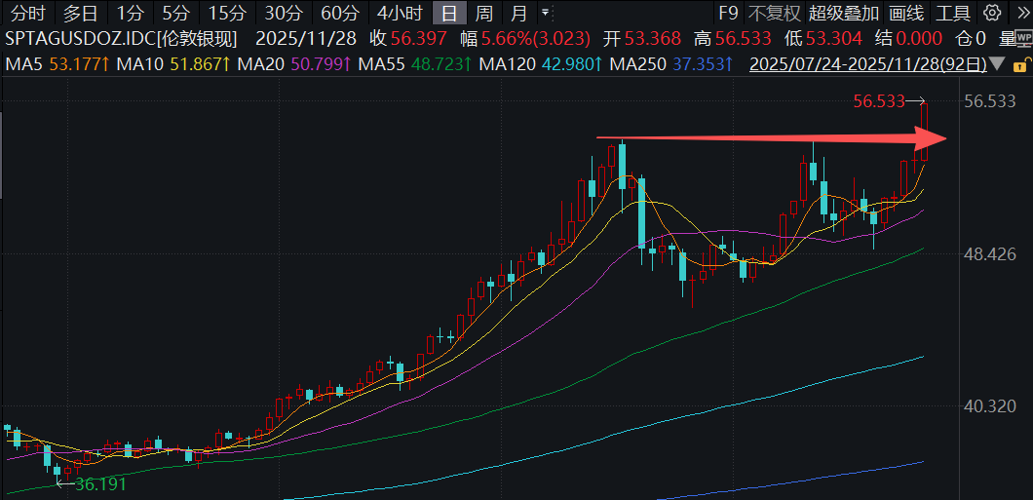Click the closing price 56.397
Screen dimensions: 1033x500
tap(418, 39)
